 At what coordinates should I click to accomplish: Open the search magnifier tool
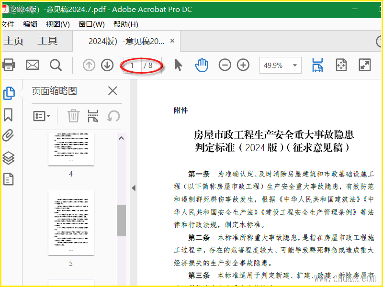click(56, 65)
